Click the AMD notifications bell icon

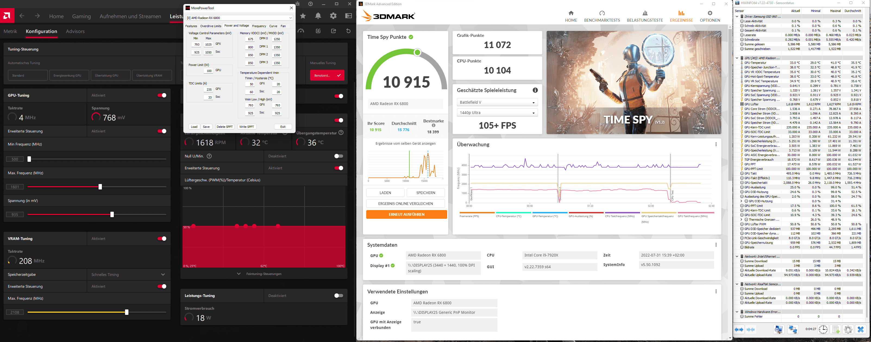pos(318,16)
